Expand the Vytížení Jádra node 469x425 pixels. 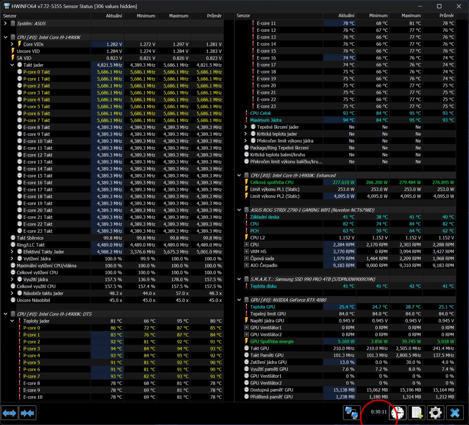(x=12, y=259)
